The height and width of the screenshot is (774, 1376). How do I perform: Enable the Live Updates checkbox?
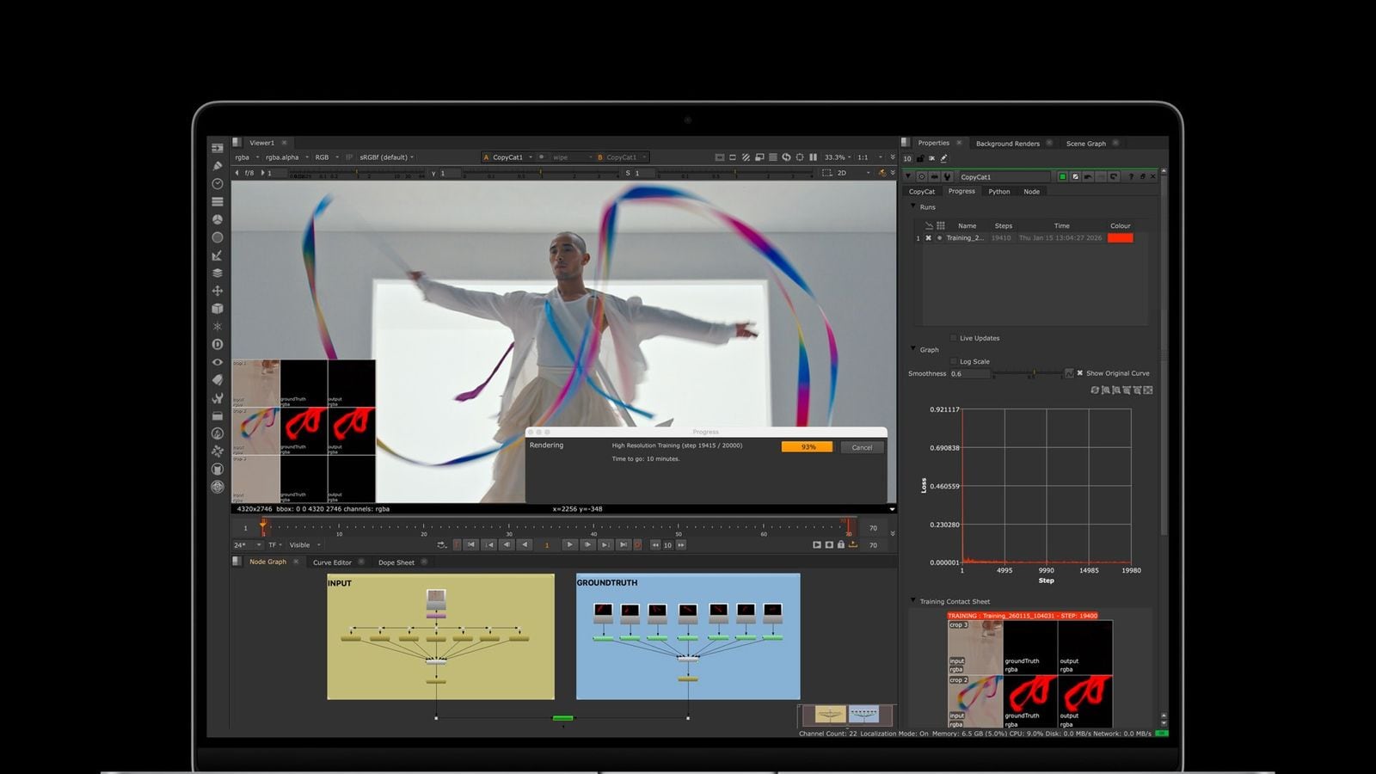click(x=953, y=338)
